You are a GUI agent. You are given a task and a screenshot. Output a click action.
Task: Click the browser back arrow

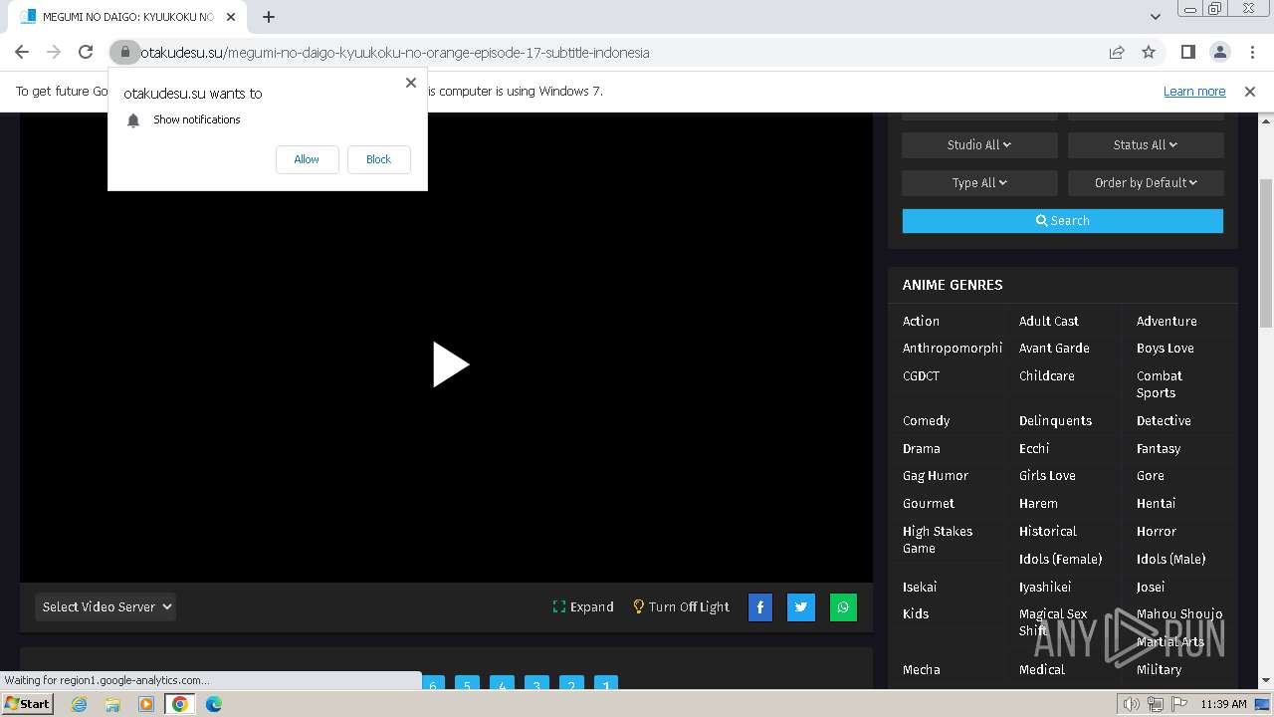coord(22,52)
